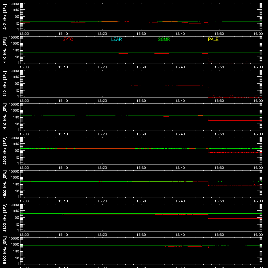
Task: Select the 8800 MHz [SFU] axis title
Action: (5, 217)
